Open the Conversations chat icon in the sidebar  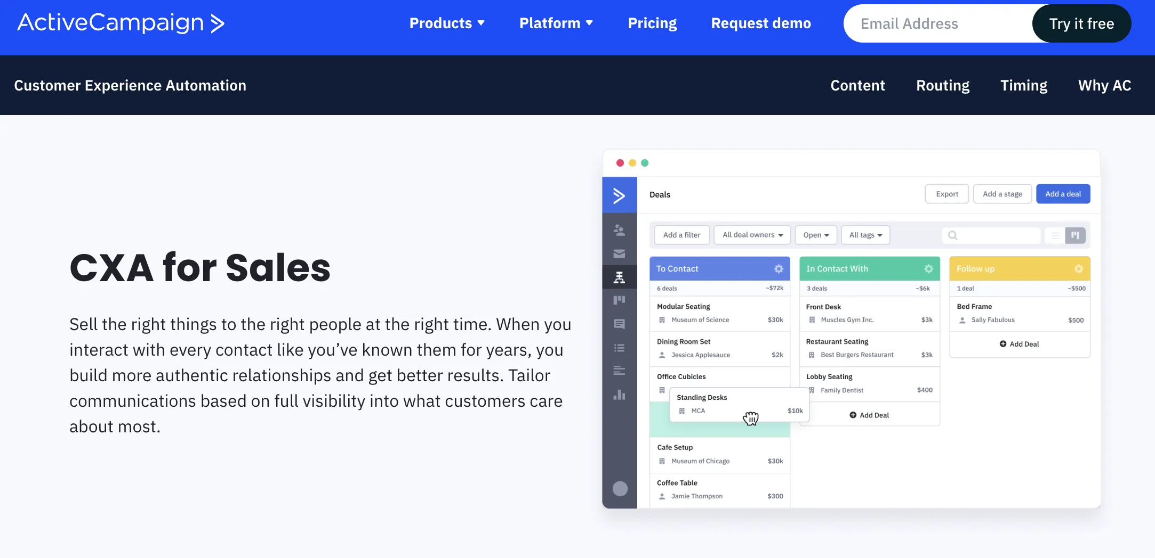coord(619,324)
